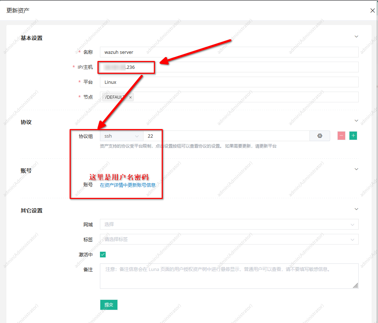The height and width of the screenshot is (323, 378).
Task: Add a new protocol with plus button
Action: tap(353, 136)
